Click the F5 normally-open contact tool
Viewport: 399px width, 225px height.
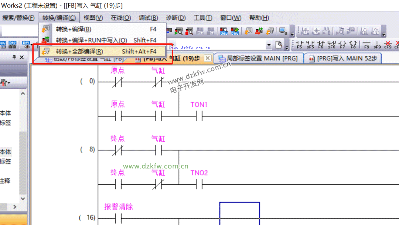coord(299,45)
